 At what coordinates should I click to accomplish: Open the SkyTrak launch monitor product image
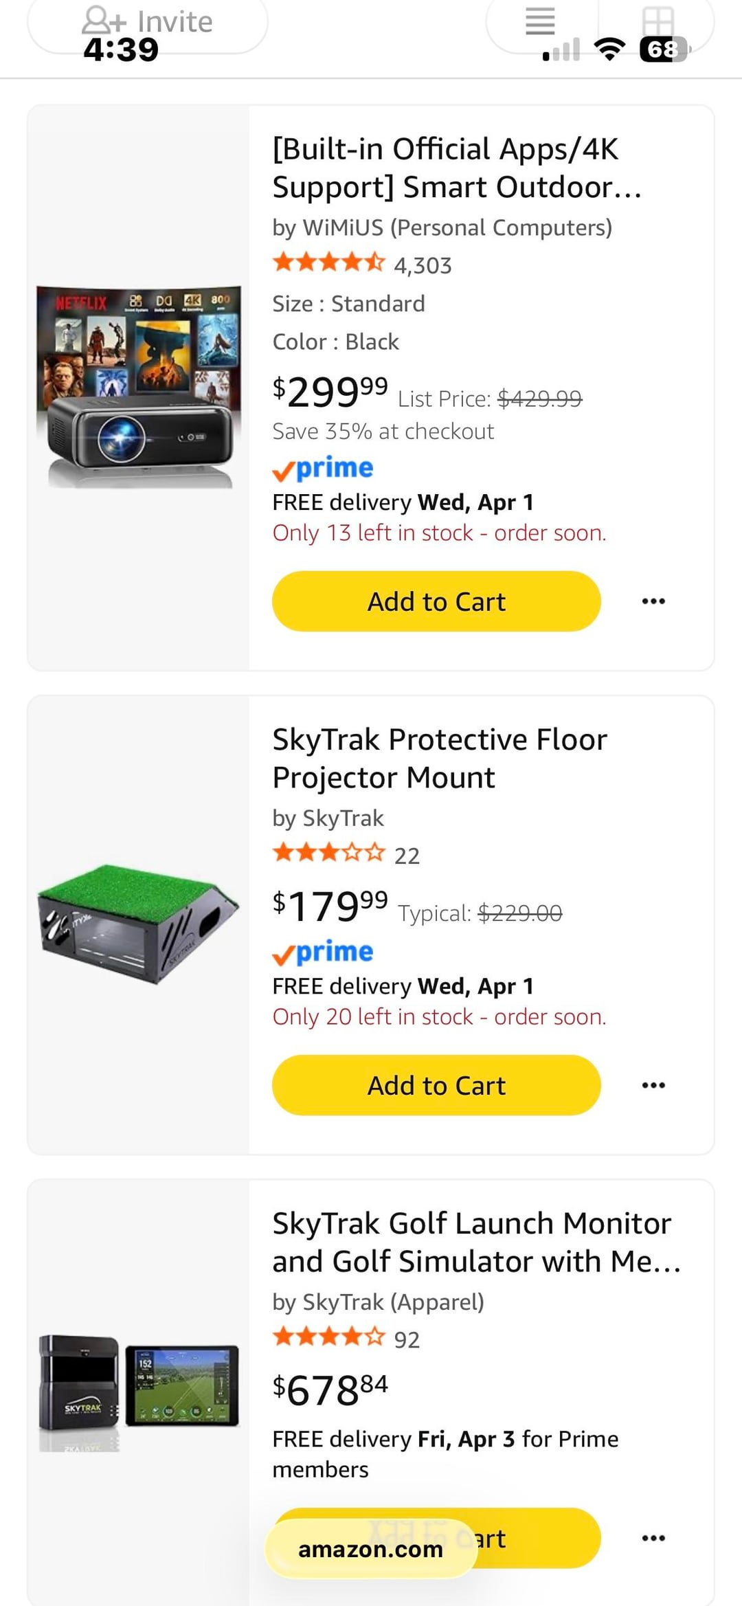click(x=139, y=1392)
